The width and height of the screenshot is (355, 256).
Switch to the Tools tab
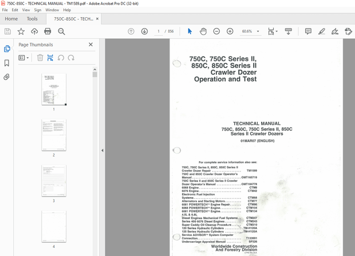click(32, 19)
